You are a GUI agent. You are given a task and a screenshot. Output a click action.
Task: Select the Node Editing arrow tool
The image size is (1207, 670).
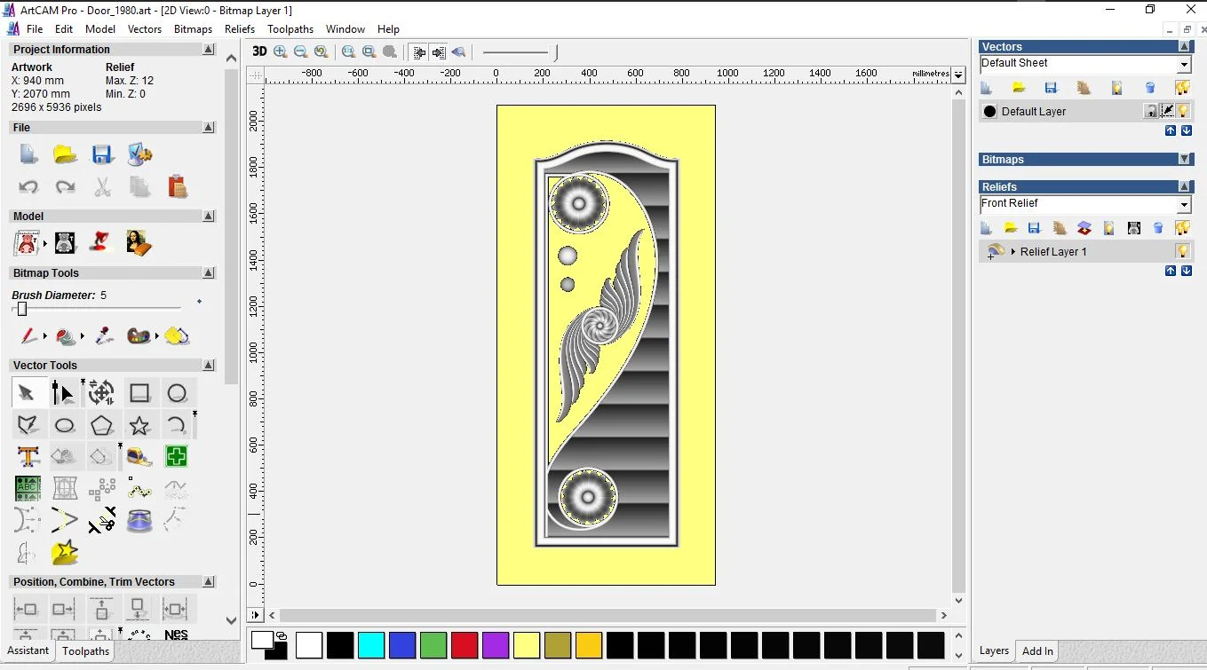(x=64, y=392)
